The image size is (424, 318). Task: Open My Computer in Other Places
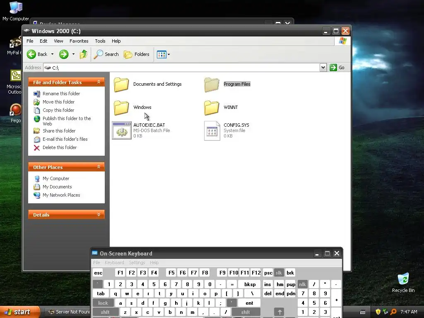[x=56, y=179]
